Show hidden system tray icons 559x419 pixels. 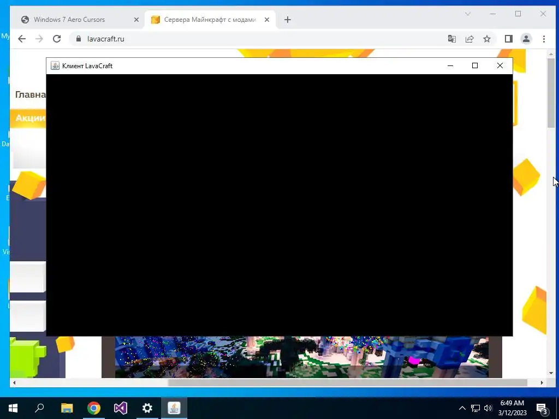click(x=462, y=408)
